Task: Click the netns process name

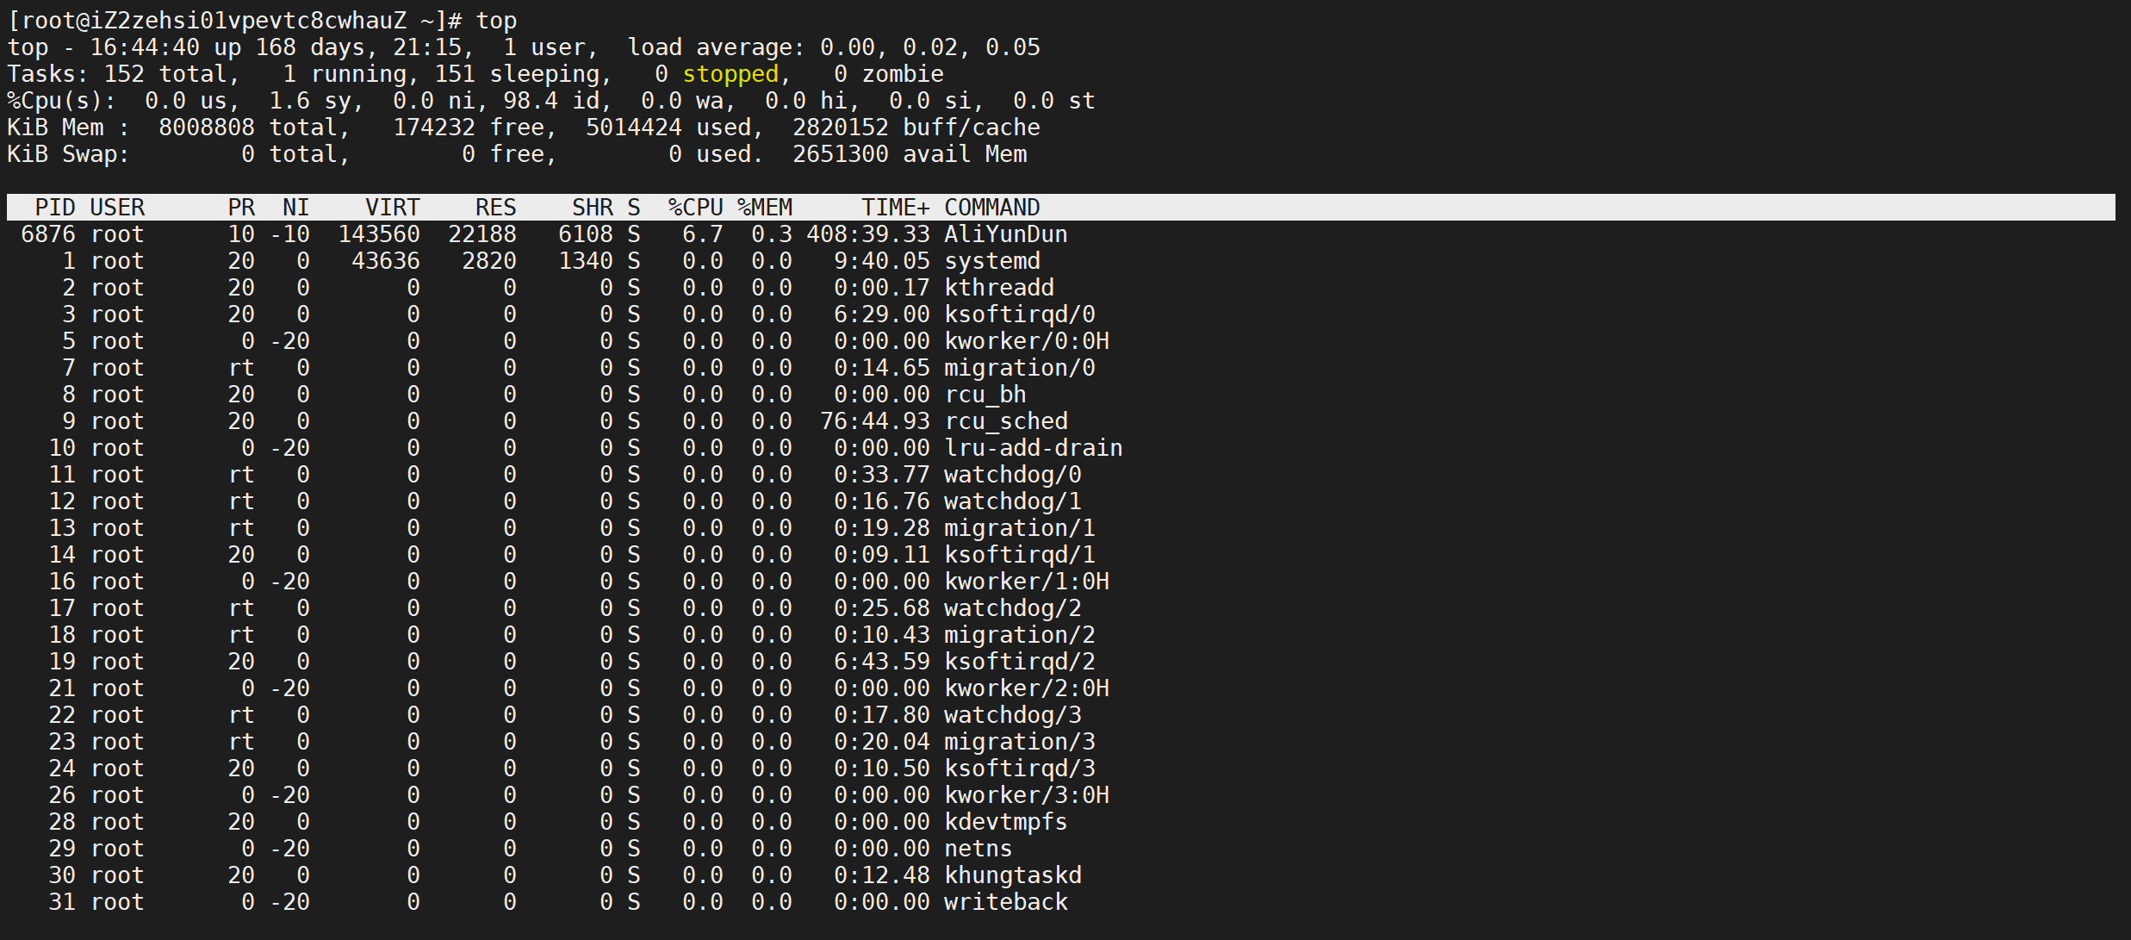Action: [x=978, y=849]
